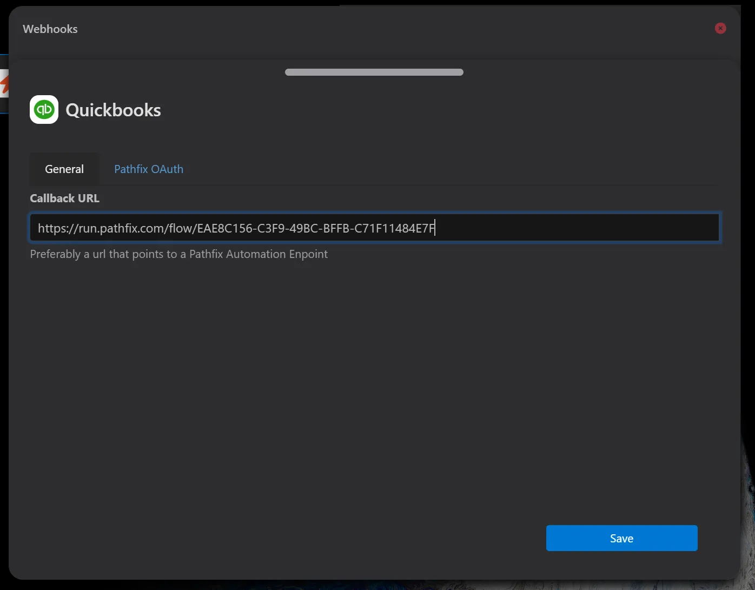The width and height of the screenshot is (755, 590).
Task: Click the gray handle bar at top
Action: (x=374, y=72)
